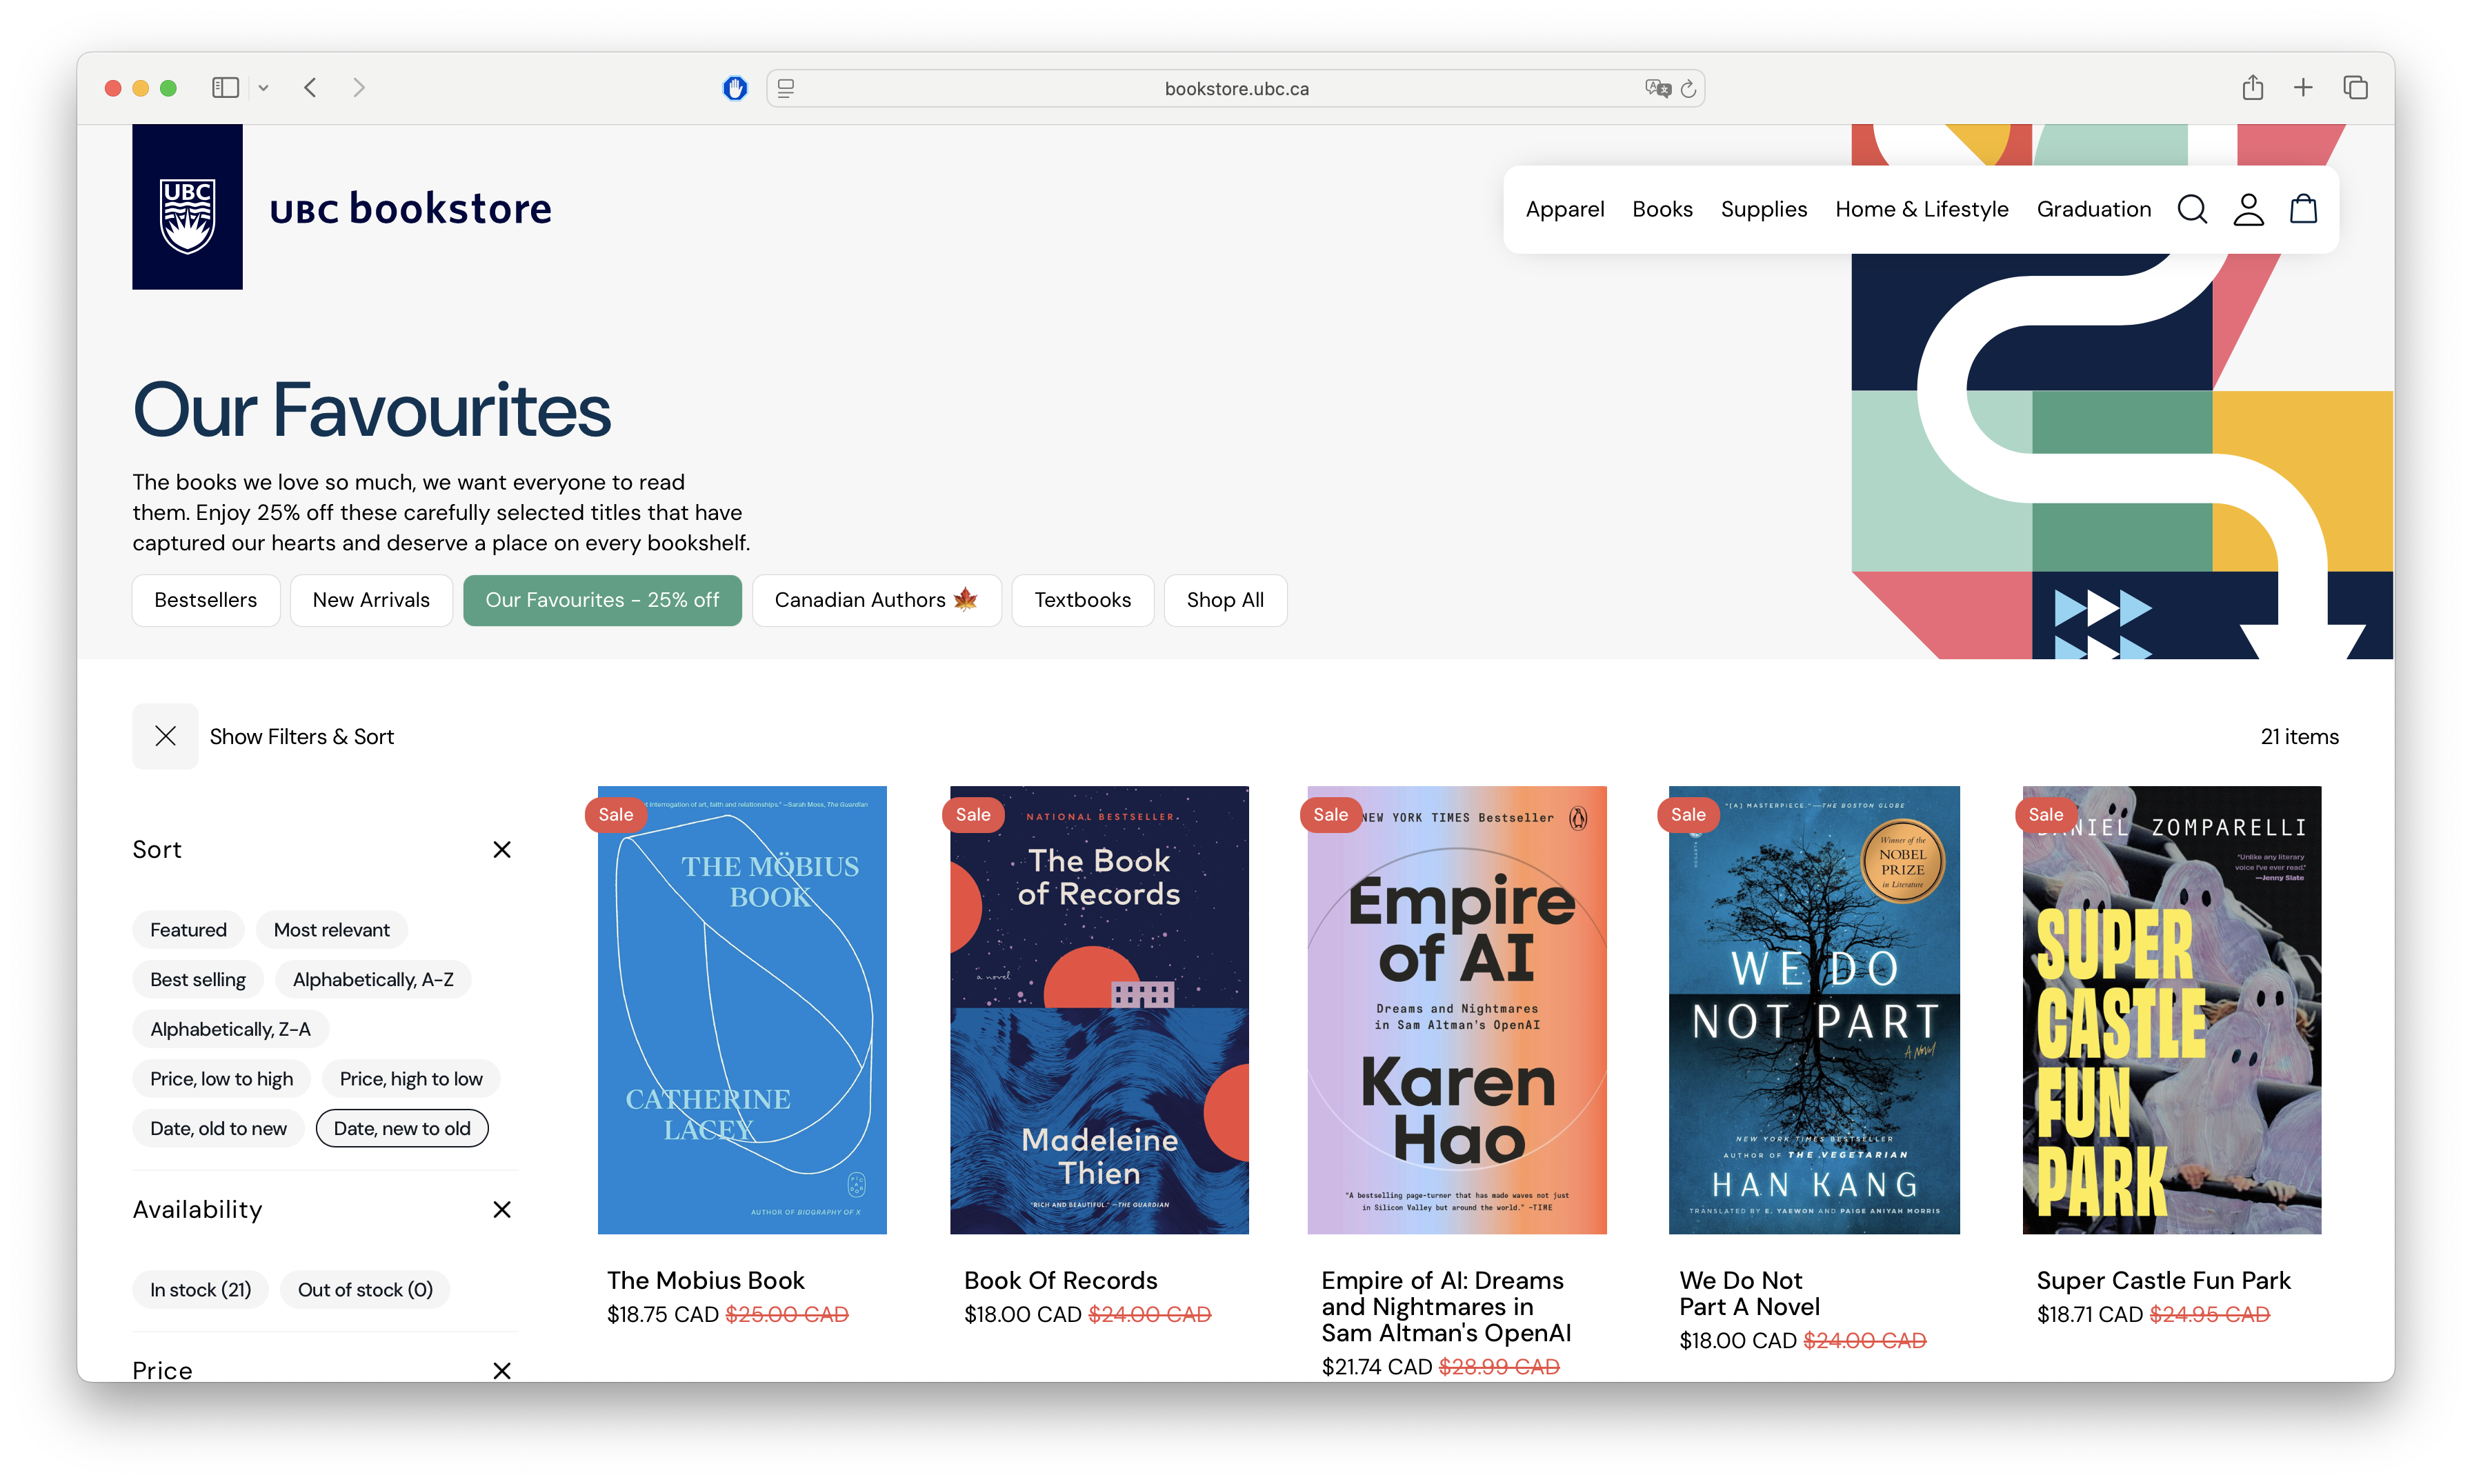The image size is (2472, 1484).
Task: Open the account profile icon
Action: (2248, 209)
